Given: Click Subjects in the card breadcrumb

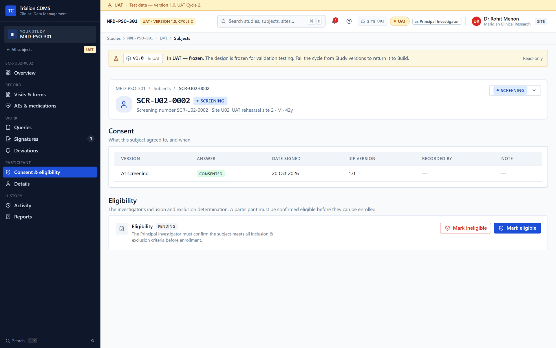Looking at the screenshot, I should click(162, 88).
